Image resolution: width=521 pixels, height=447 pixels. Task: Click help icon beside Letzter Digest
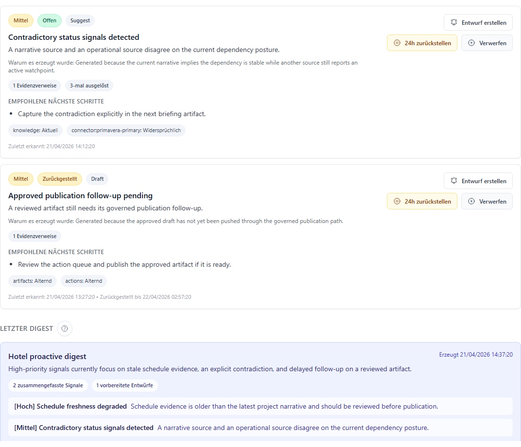[64, 328]
